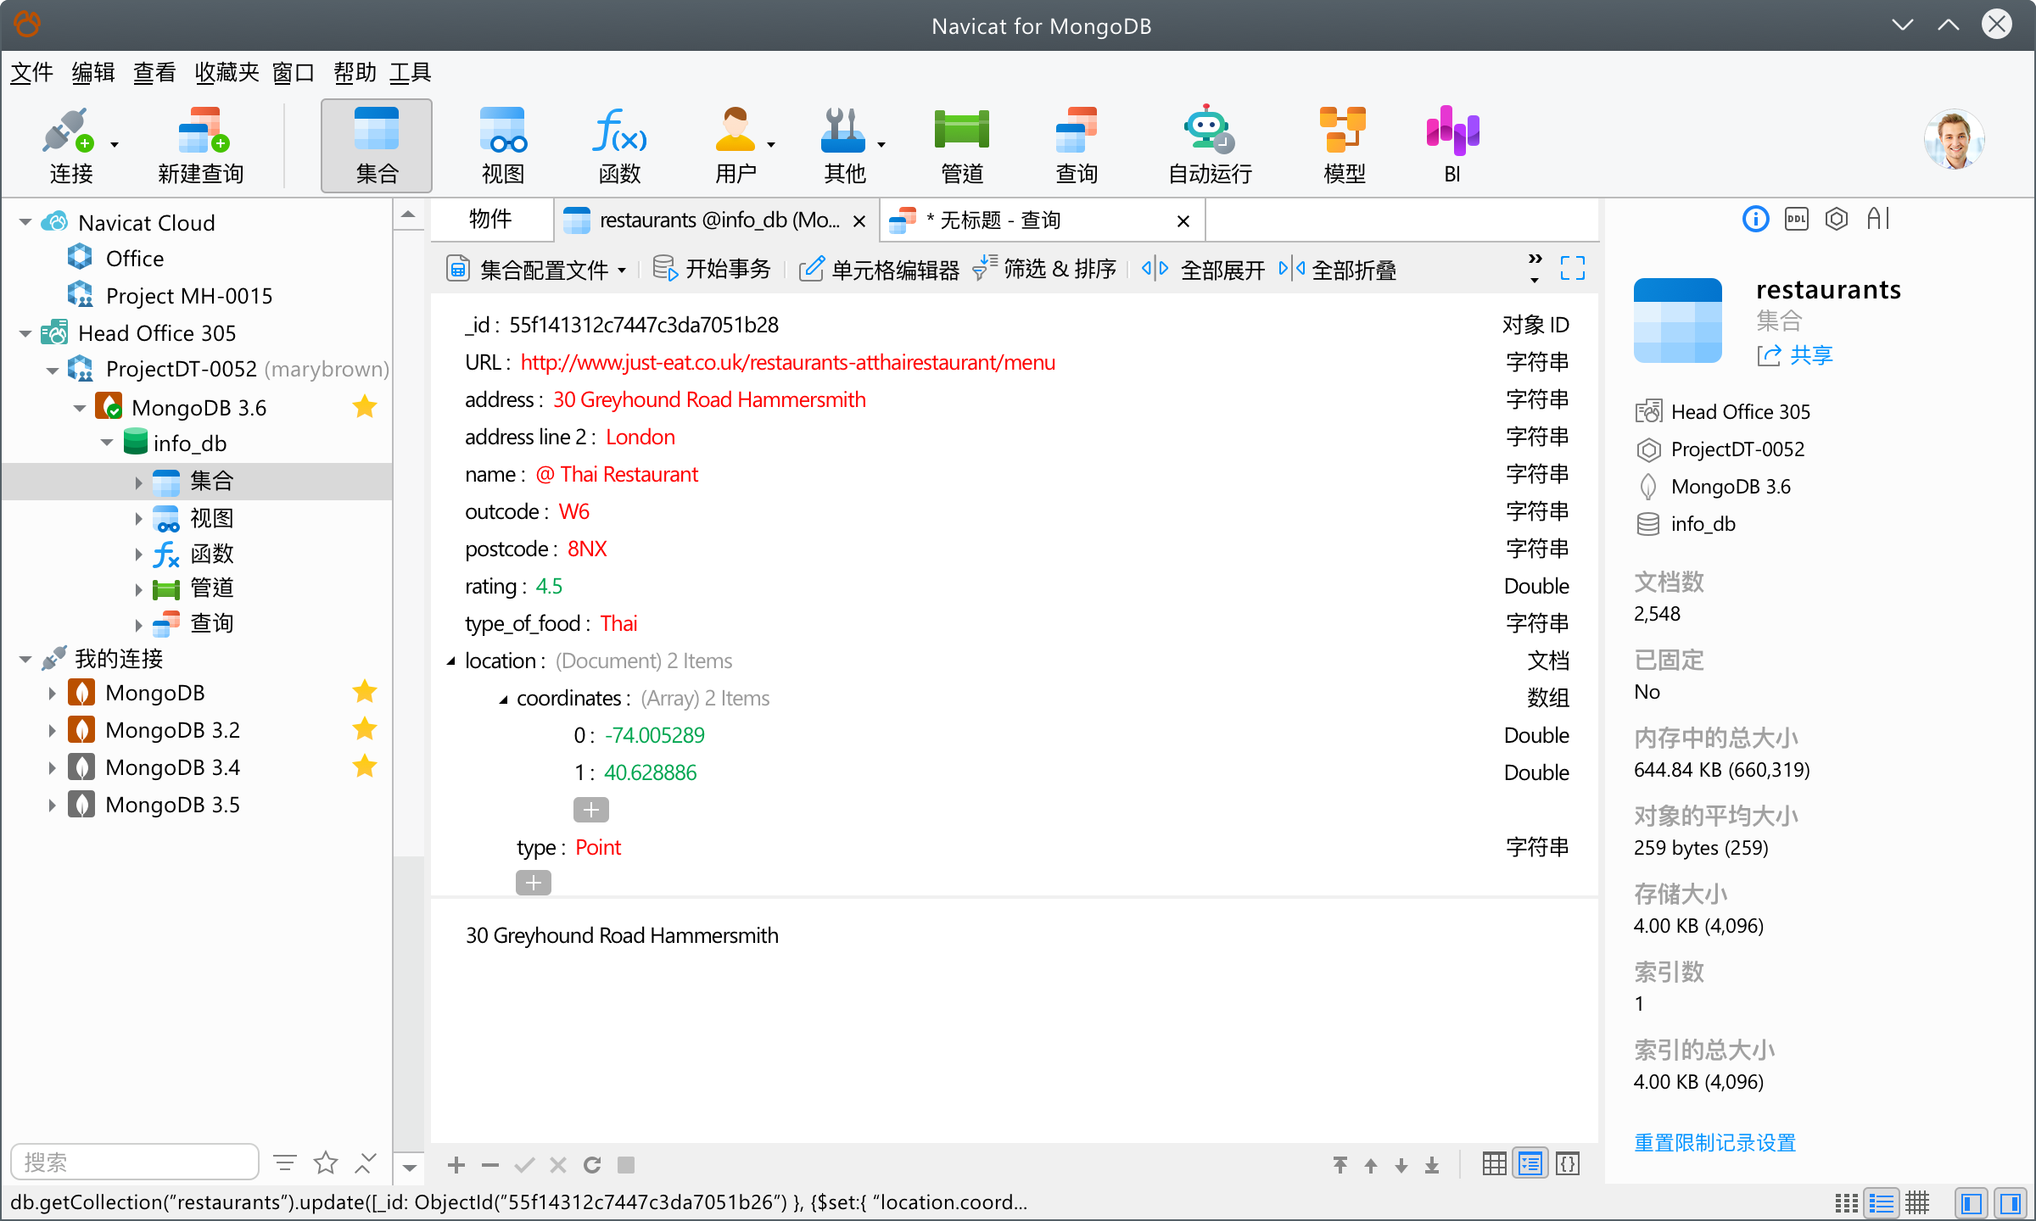Click the 其他 others toolbar icon
The width and height of the screenshot is (2036, 1221).
844,146
